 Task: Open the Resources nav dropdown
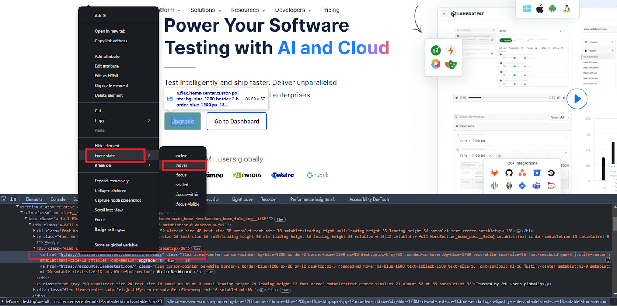(x=248, y=10)
